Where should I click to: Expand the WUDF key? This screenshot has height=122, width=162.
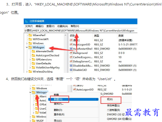tap(30, 121)
